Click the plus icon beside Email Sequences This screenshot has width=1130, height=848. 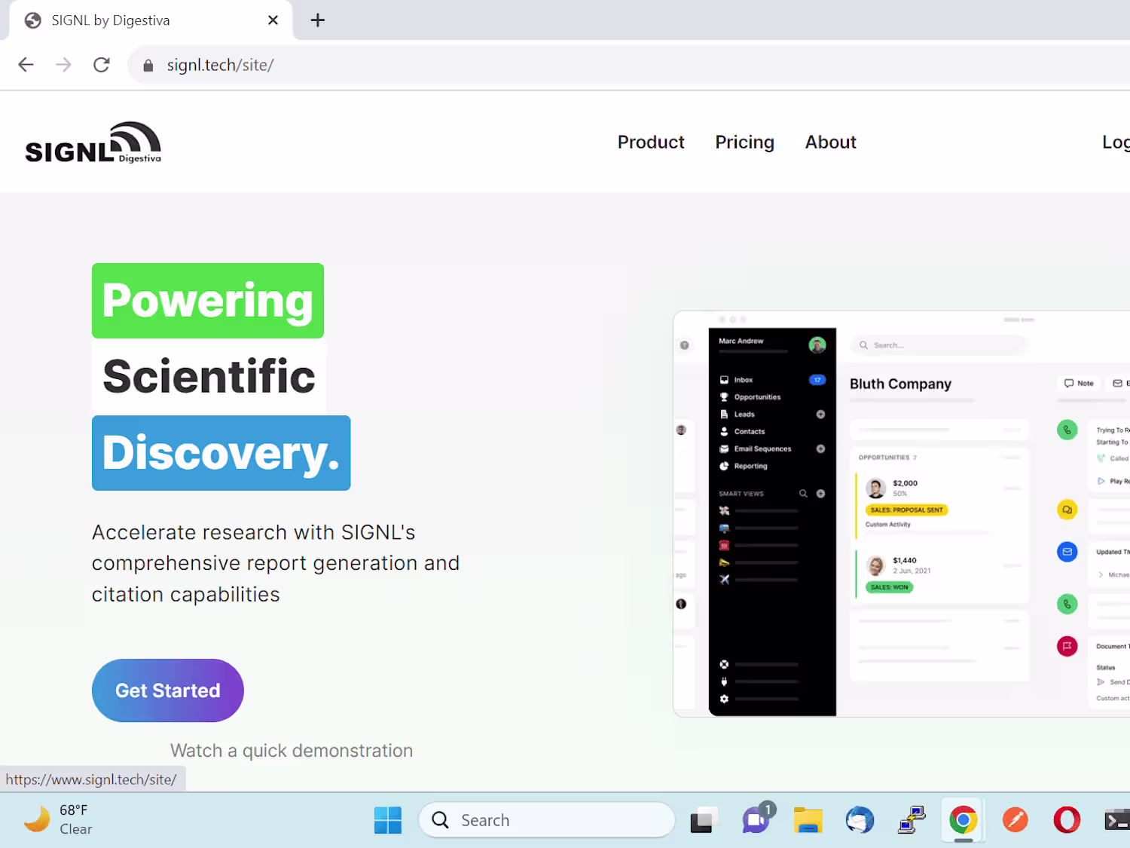(x=820, y=449)
